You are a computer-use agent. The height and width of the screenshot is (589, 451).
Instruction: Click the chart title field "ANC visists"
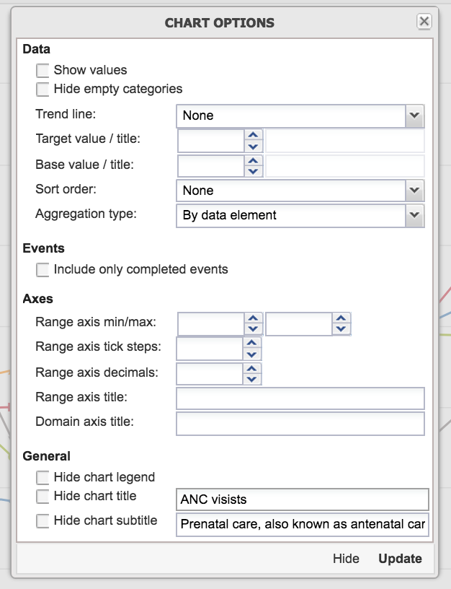tap(302, 499)
